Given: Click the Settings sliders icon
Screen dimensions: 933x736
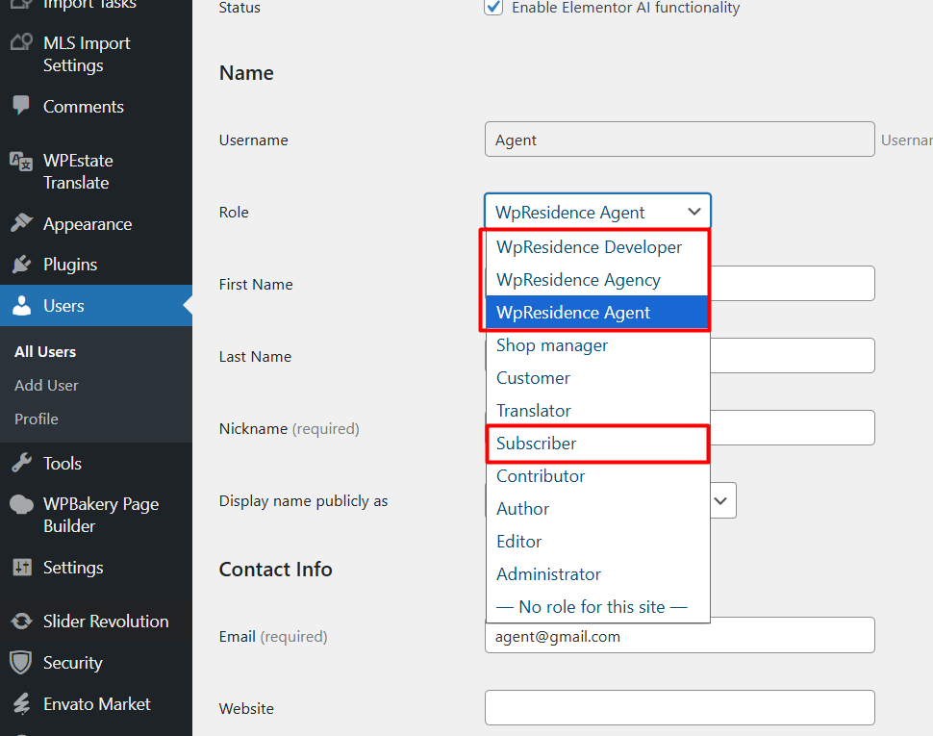Looking at the screenshot, I should click(x=21, y=567).
